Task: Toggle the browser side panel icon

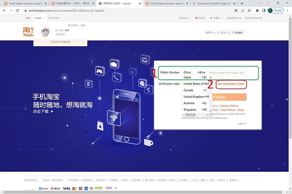Action: pos(264,11)
